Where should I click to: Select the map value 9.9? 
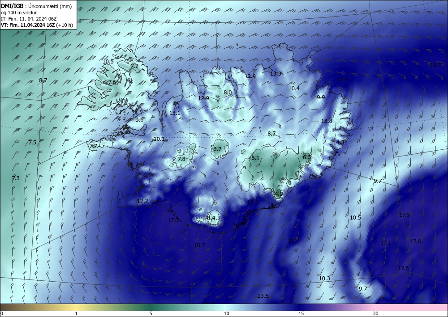coord(321,97)
